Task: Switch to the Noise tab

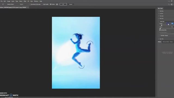Action: [171, 42]
